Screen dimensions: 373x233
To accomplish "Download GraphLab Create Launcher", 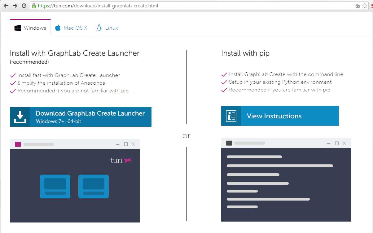I will (81, 117).
